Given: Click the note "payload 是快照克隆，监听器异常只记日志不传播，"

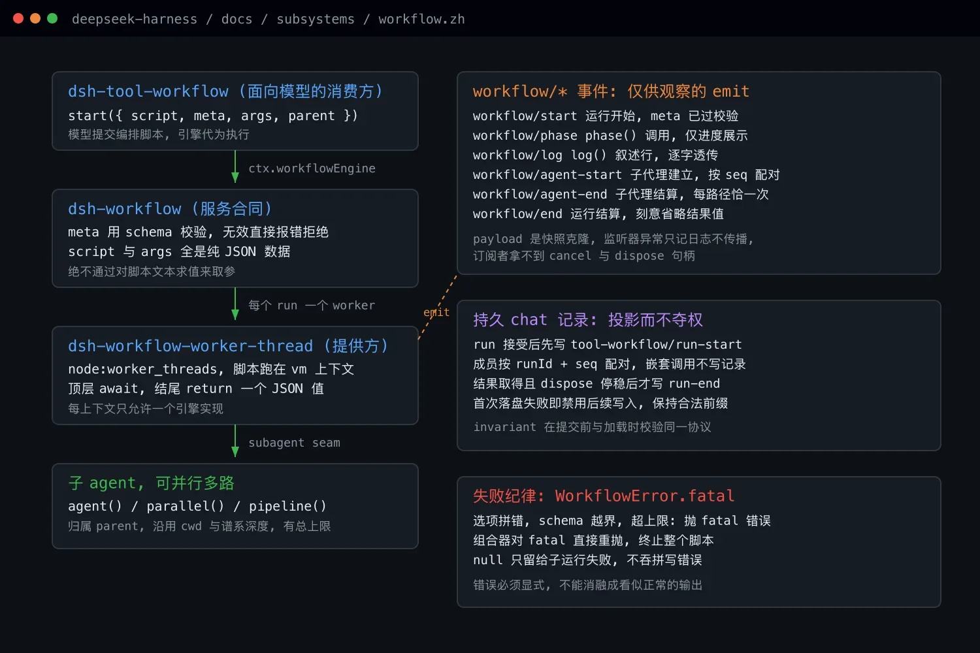Looking at the screenshot, I should pos(613,239).
